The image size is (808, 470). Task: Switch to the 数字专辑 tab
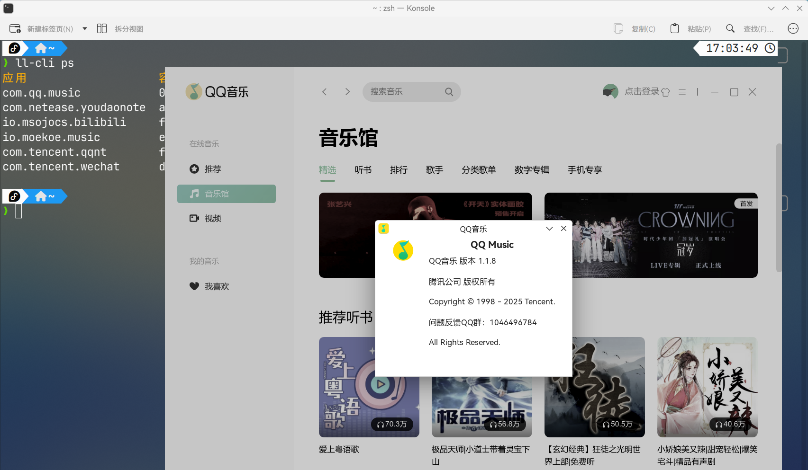(532, 170)
